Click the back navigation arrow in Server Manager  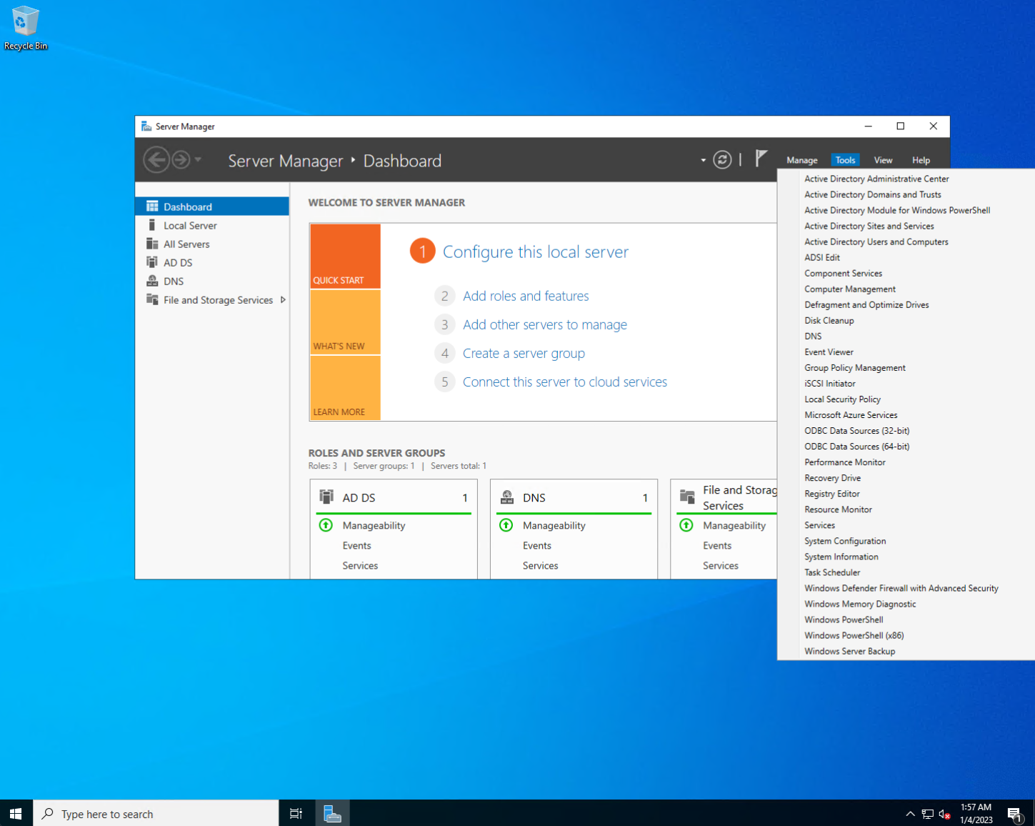156,159
